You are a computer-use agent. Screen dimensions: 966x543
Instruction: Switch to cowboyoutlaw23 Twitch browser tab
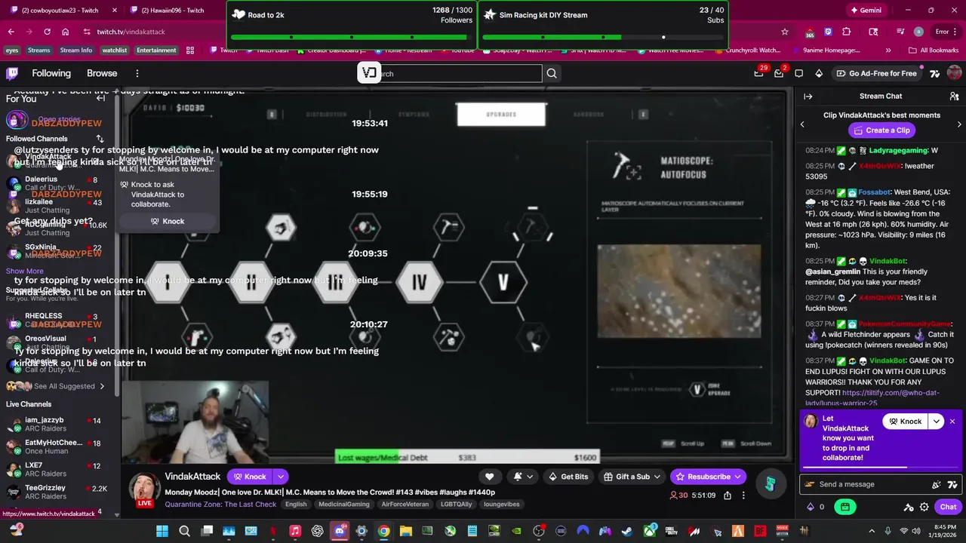click(x=60, y=10)
